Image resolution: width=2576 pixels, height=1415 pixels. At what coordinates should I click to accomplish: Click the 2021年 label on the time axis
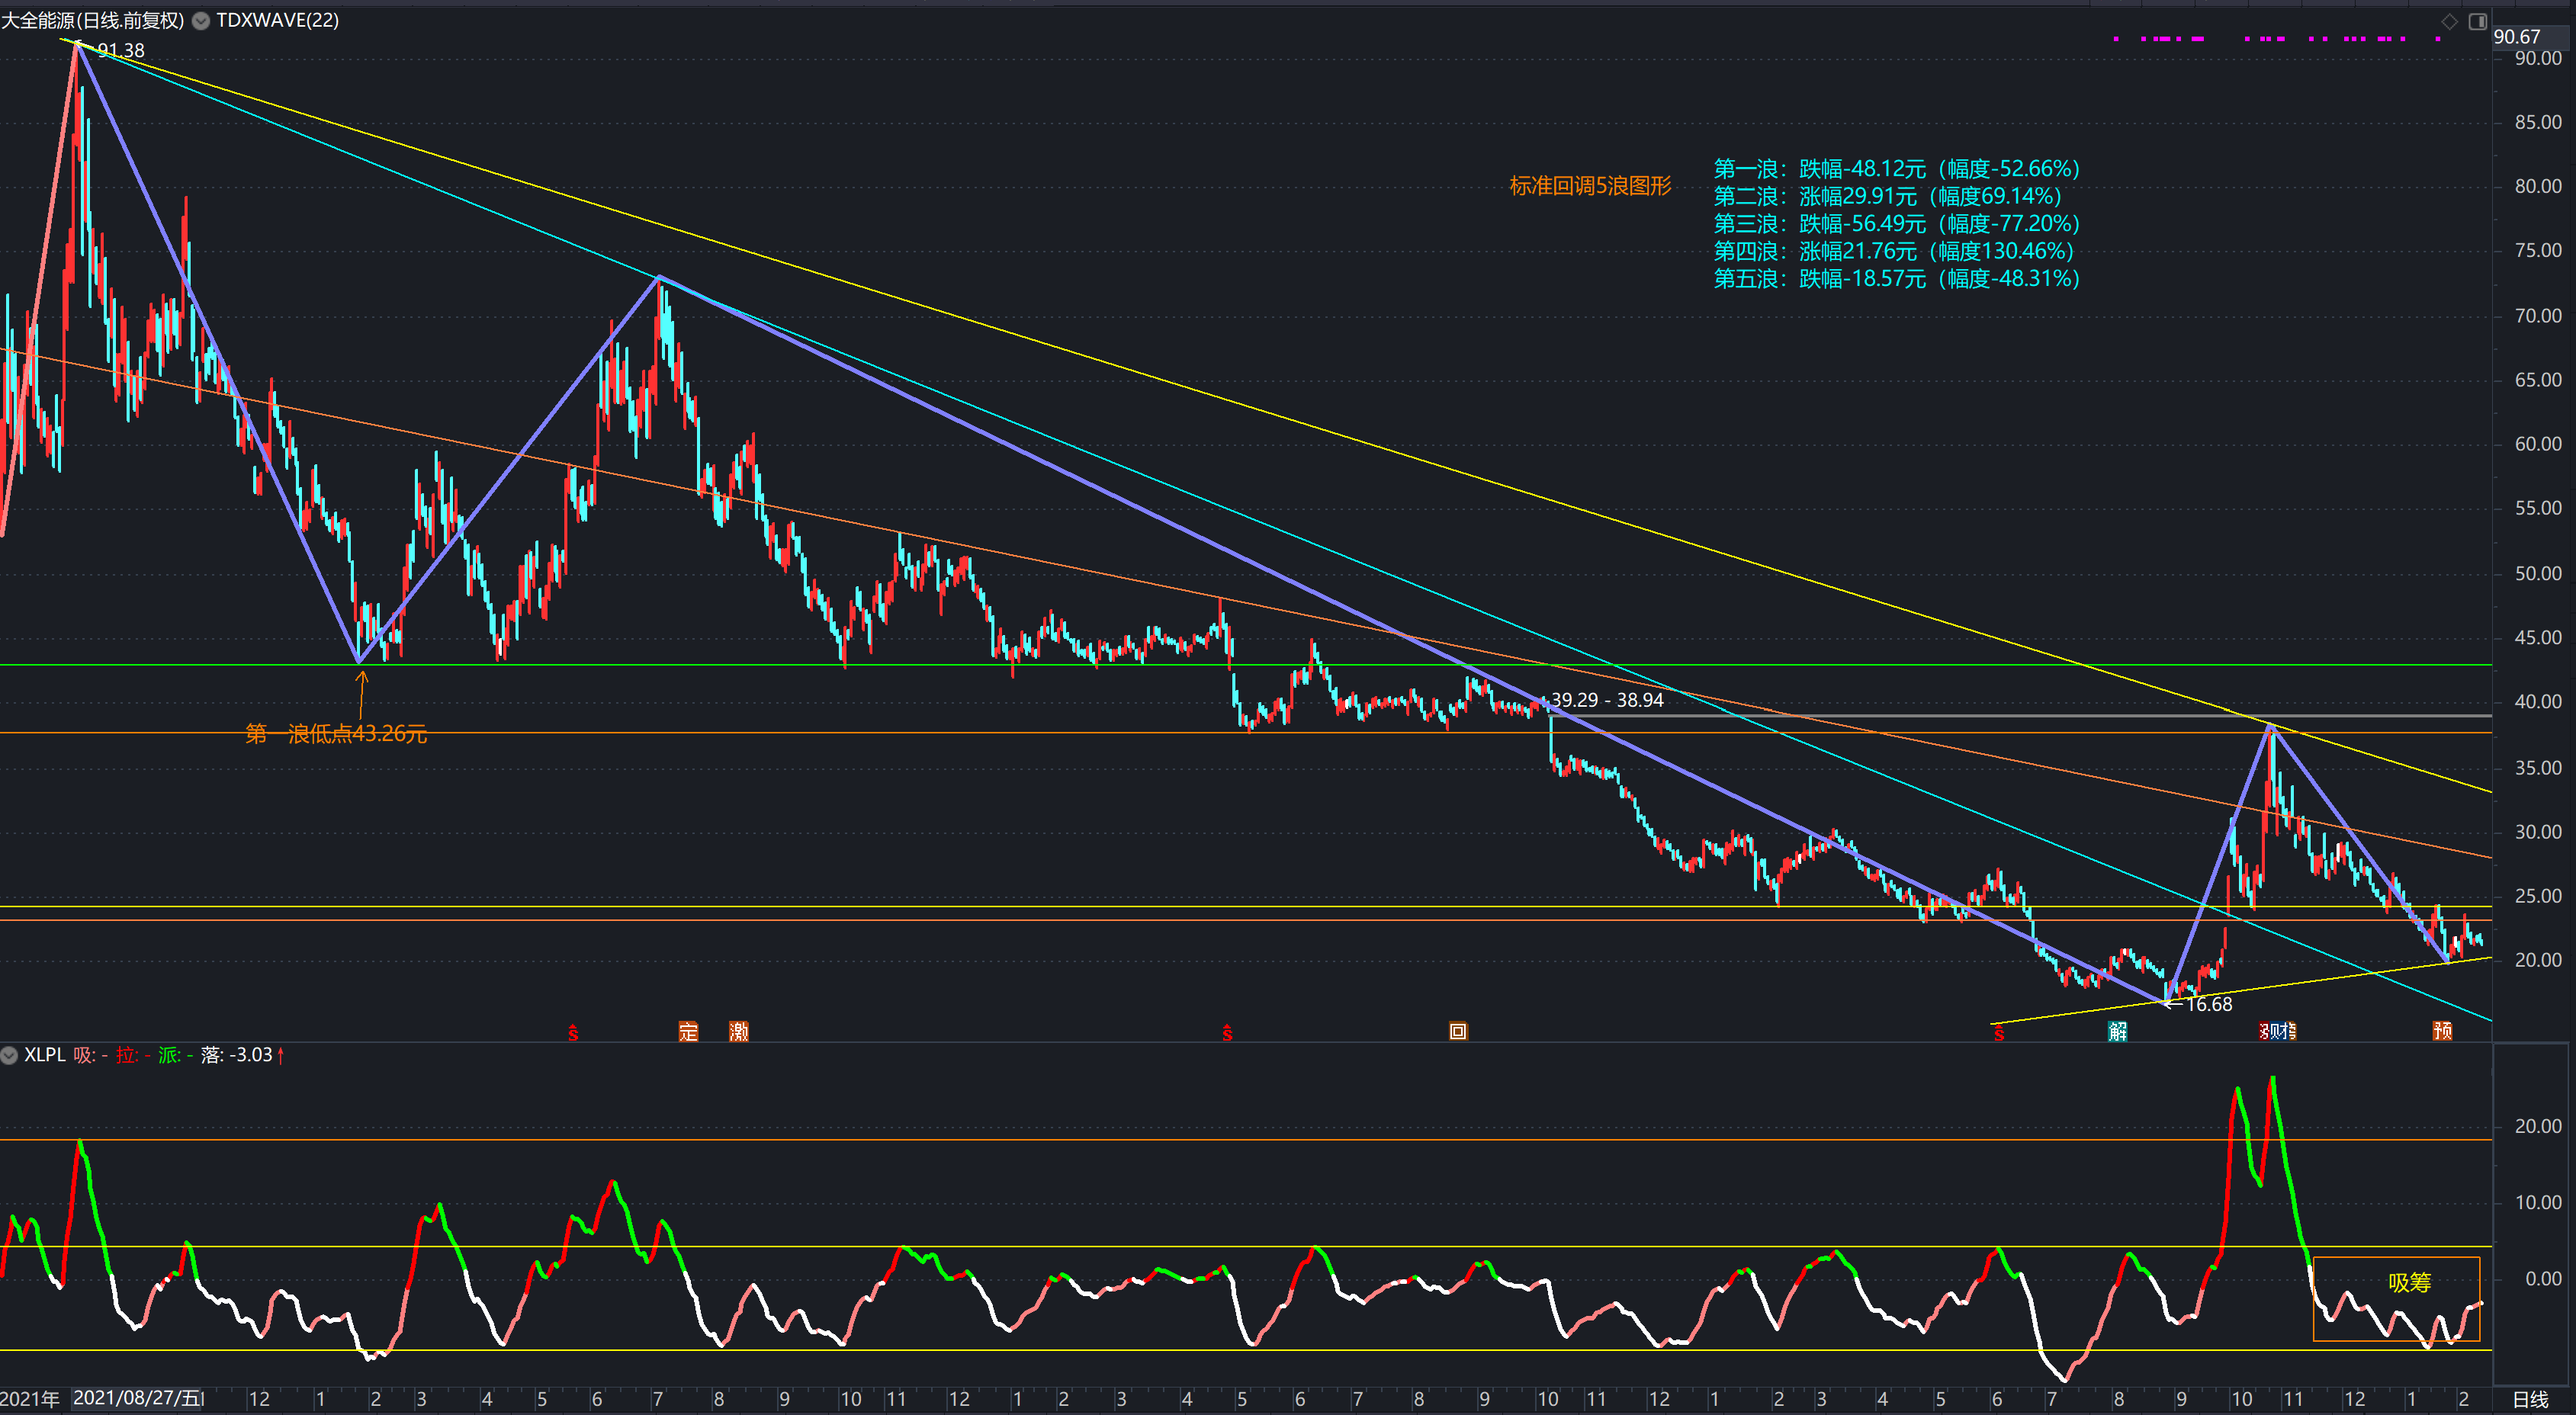tap(30, 1399)
